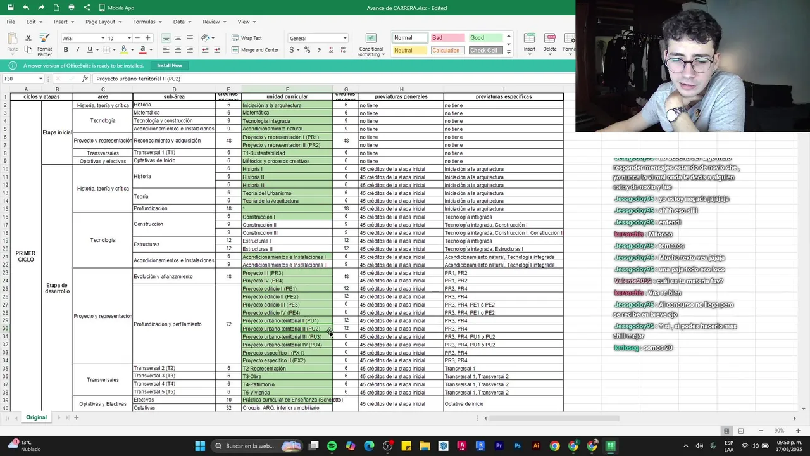Print the spreadsheet
810x456 pixels.
coord(72,8)
